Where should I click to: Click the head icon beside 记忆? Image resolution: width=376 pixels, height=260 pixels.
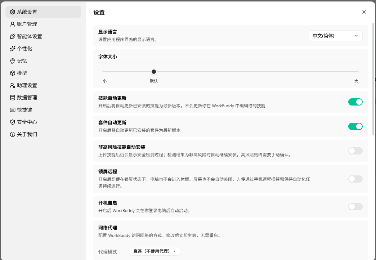point(13,61)
